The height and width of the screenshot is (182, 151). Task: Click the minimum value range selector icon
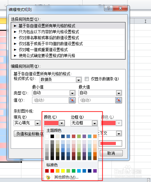click(x=72, y=100)
